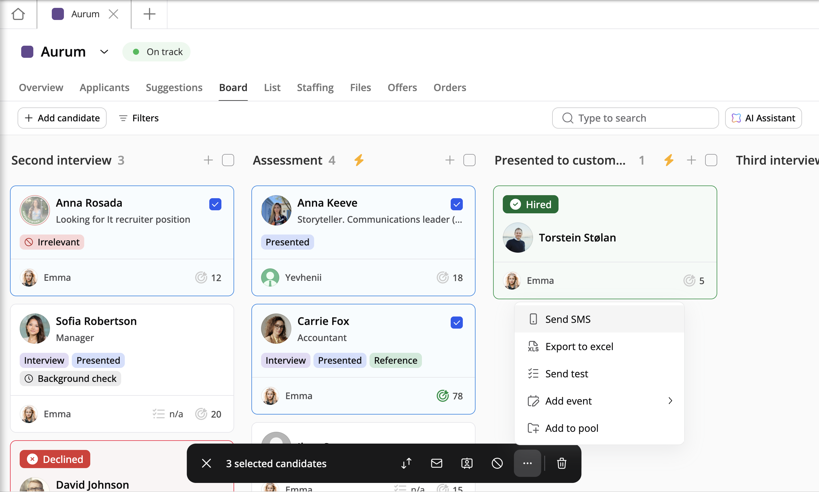Image resolution: width=819 pixels, height=492 pixels.
Task: Open the On track status dropdown
Action: pos(156,52)
